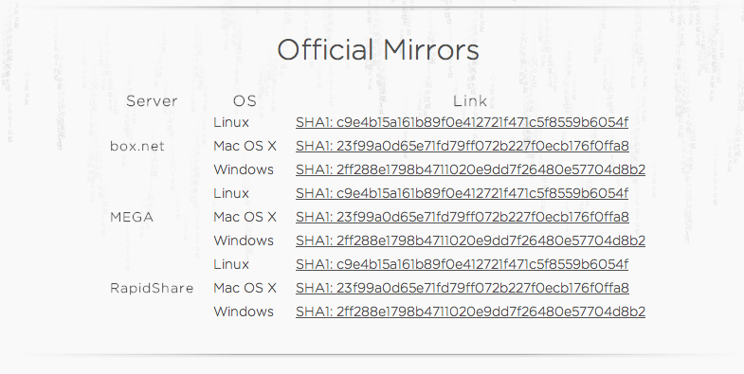This screenshot has width=744, height=374.
Task: Open the RapidShare Windows SHA1 link
Action: tap(470, 312)
